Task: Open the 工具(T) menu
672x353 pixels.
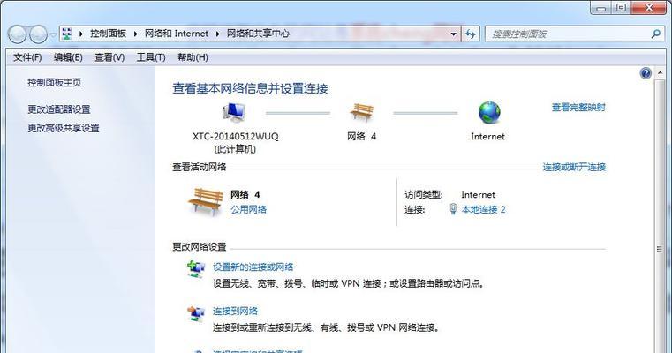Action: 151,57
